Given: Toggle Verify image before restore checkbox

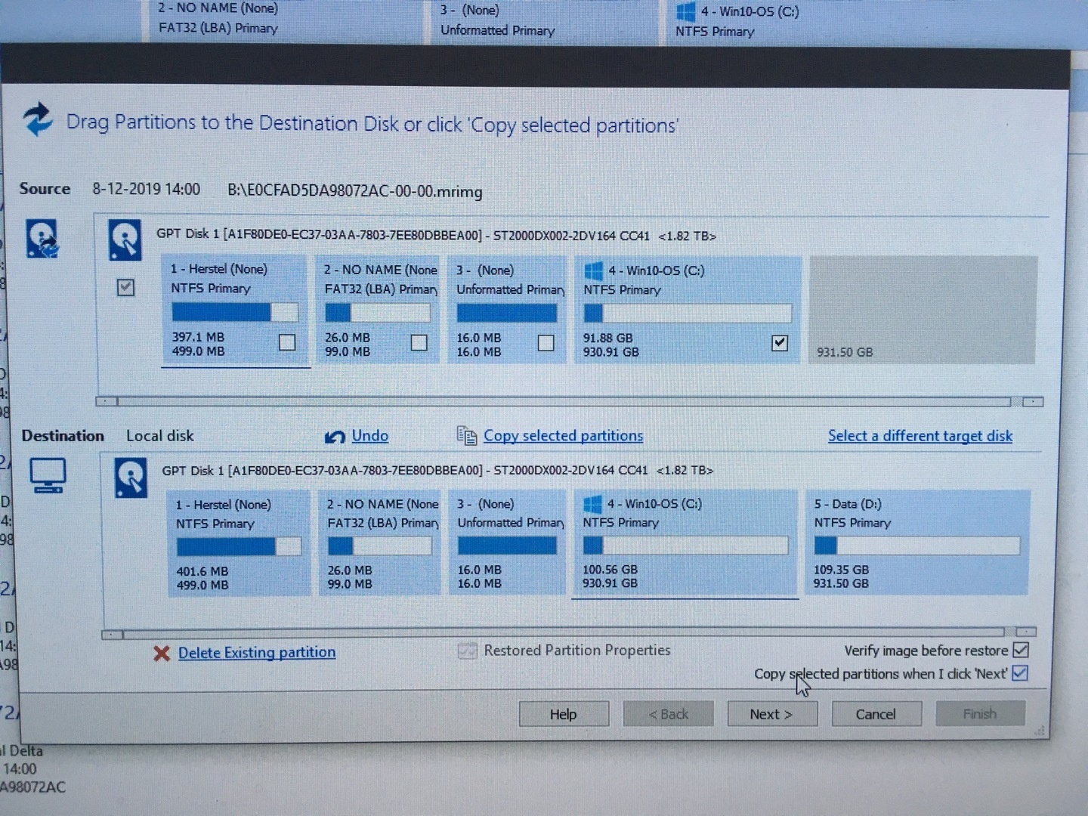Looking at the screenshot, I should pyautogui.click(x=1020, y=650).
